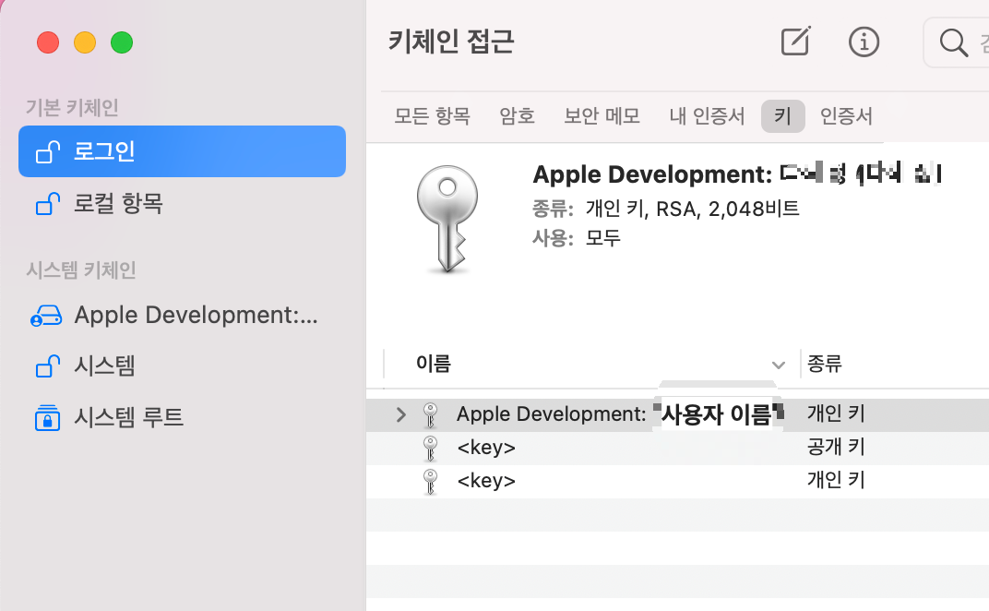Click 공개 키 cell in 종류 column
989x611 pixels.
point(836,447)
